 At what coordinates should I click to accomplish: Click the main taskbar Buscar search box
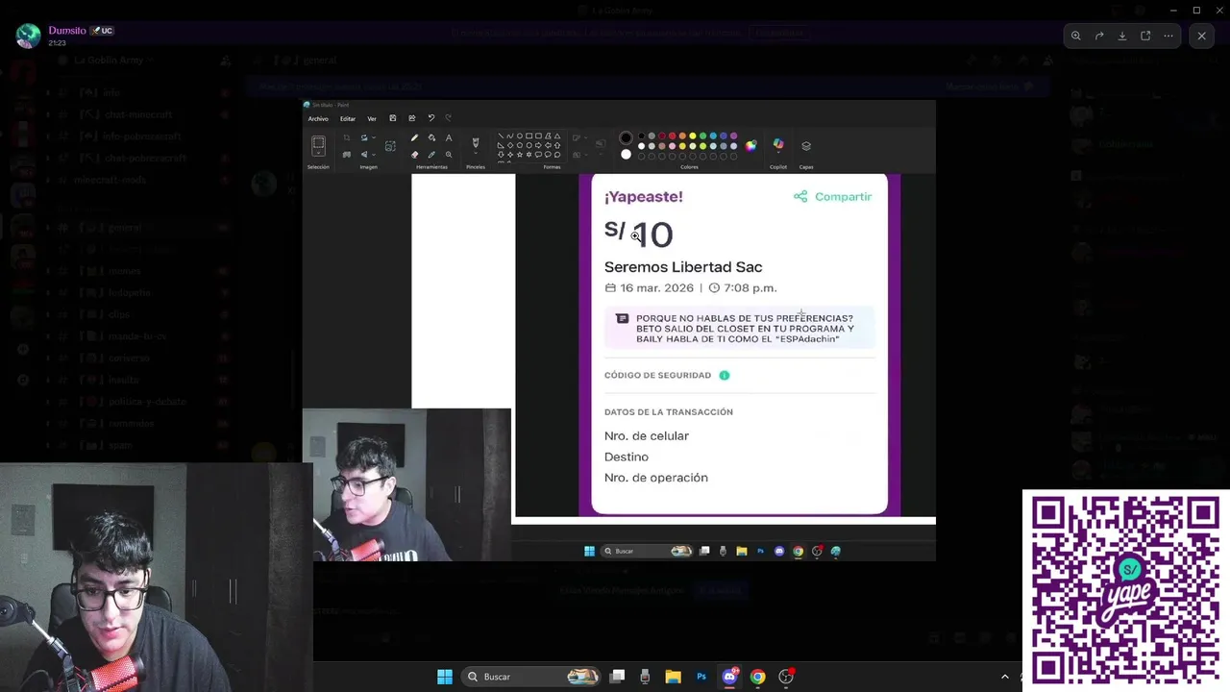tap(531, 677)
